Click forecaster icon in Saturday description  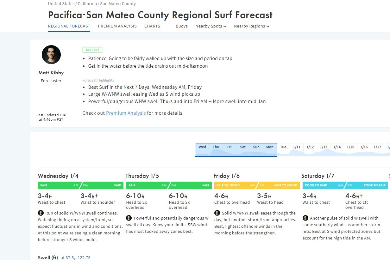coord(305,218)
